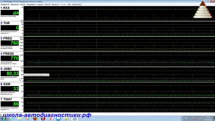
Task: Show hidden system tray icons
Action: [190, 118]
